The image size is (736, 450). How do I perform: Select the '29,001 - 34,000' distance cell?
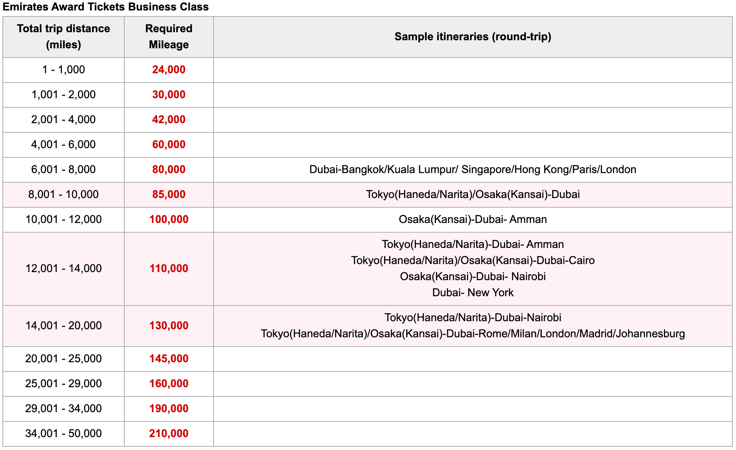(x=64, y=409)
